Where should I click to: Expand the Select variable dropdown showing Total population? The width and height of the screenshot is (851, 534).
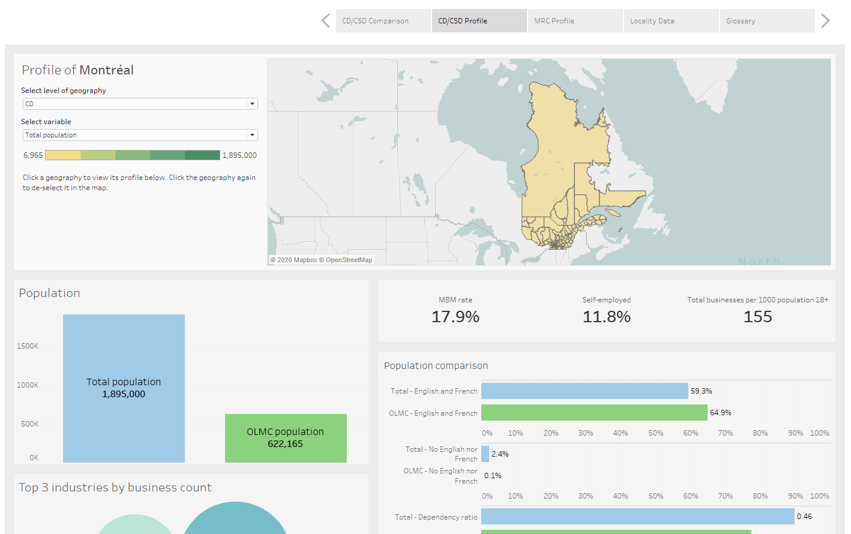click(x=140, y=135)
